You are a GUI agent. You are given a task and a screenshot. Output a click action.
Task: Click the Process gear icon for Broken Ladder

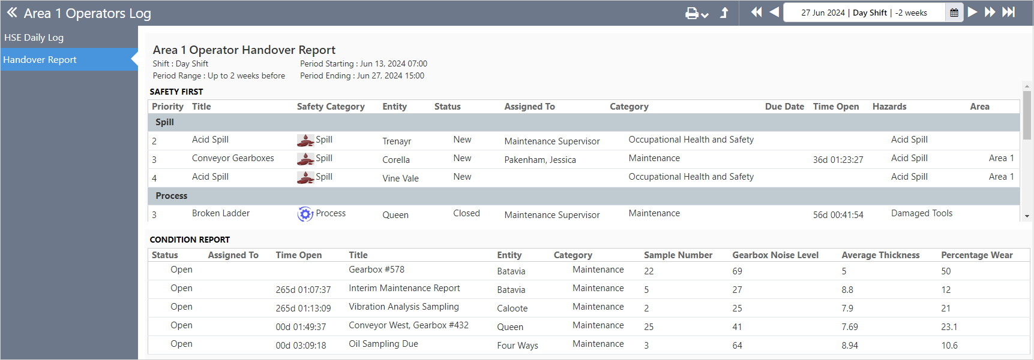point(305,214)
